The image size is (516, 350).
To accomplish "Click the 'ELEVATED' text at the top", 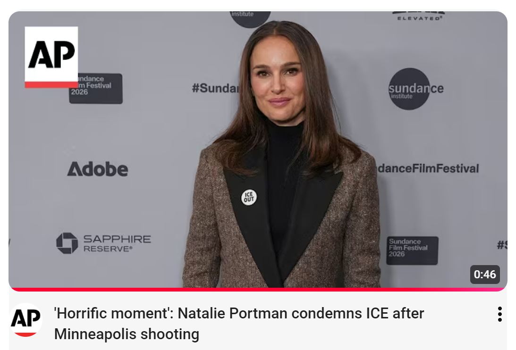I will click(418, 17).
